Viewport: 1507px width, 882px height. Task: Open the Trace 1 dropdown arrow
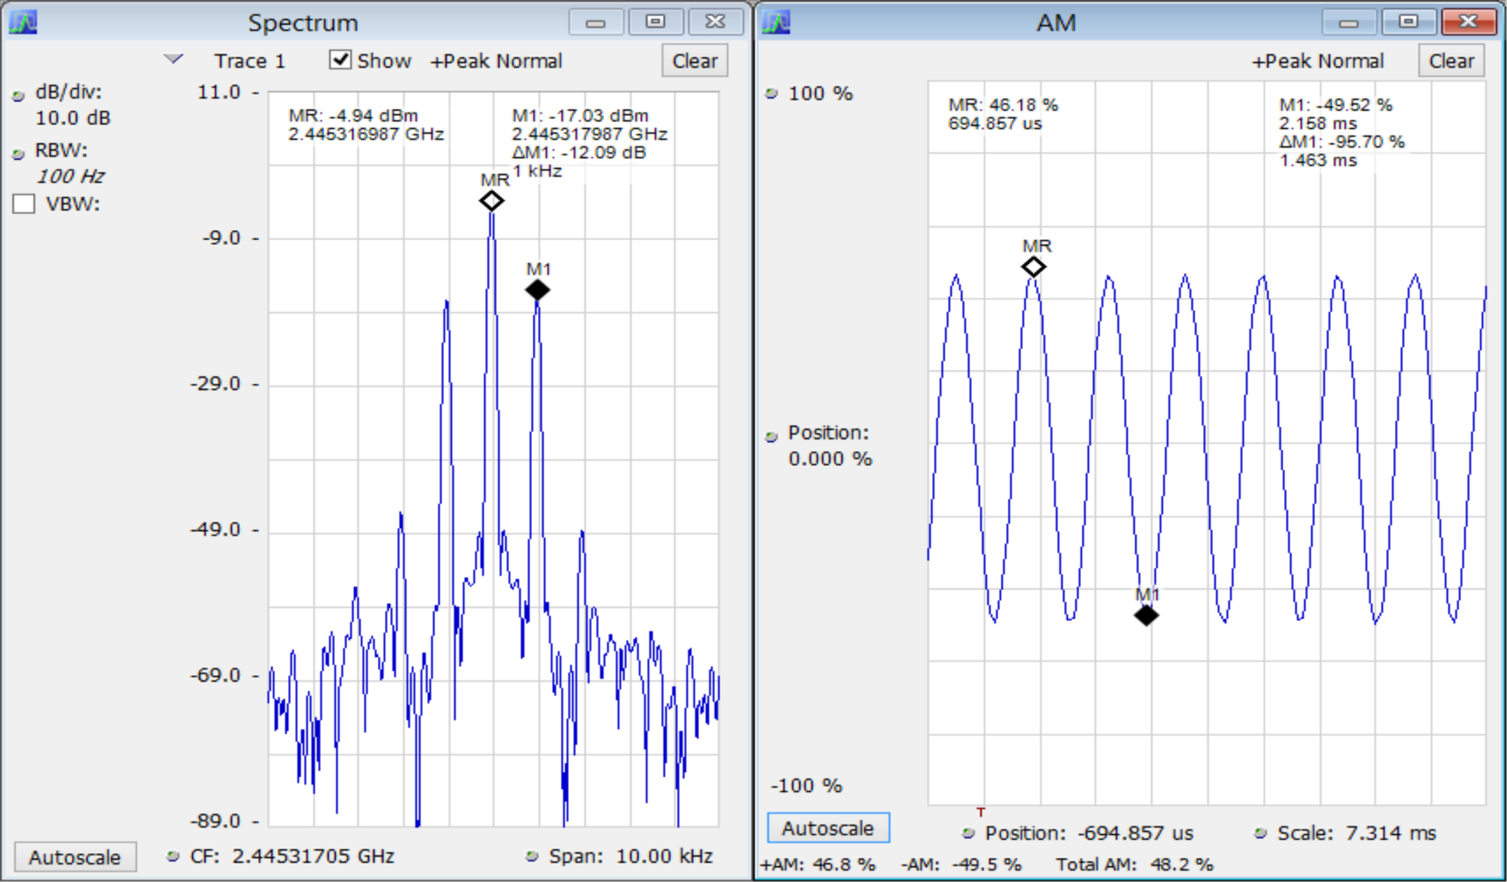(173, 59)
